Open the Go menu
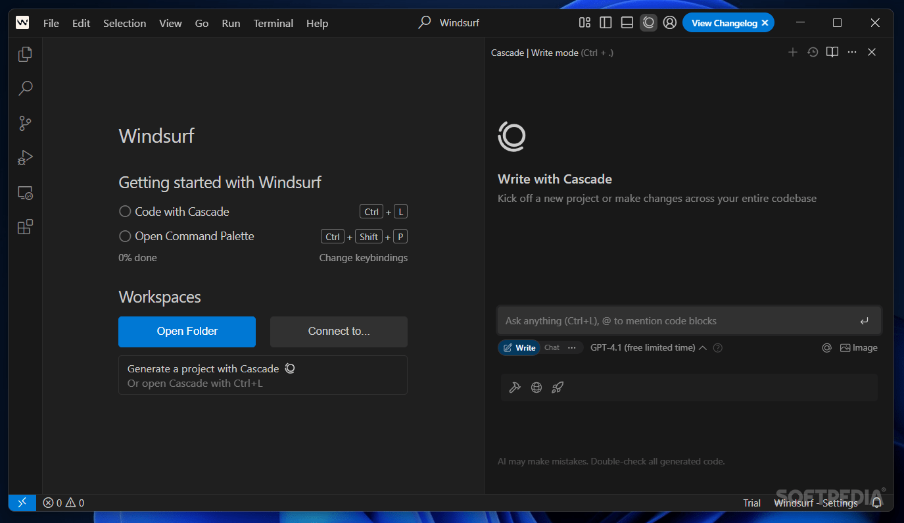 tap(202, 23)
